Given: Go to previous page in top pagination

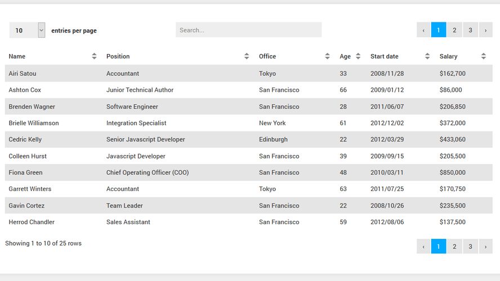Looking at the screenshot, I should point(423,30).
